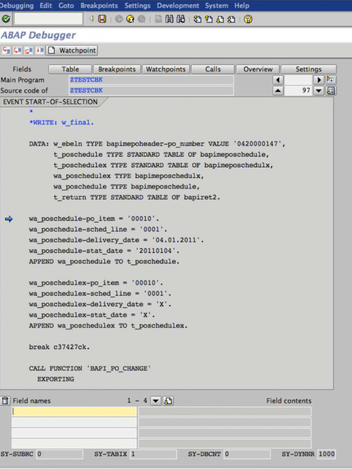Open the Edit menu

tap(46, 5)
